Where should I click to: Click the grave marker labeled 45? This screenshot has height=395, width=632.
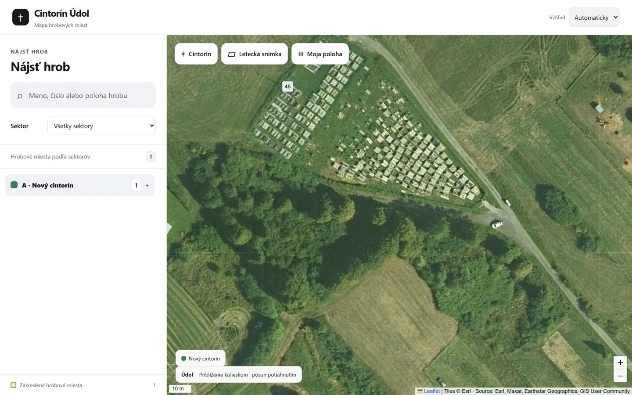[x=287, y=86]
